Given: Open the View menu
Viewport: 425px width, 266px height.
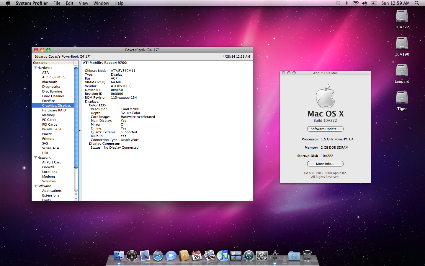Looking at the screenshot, I should (84, 3).
